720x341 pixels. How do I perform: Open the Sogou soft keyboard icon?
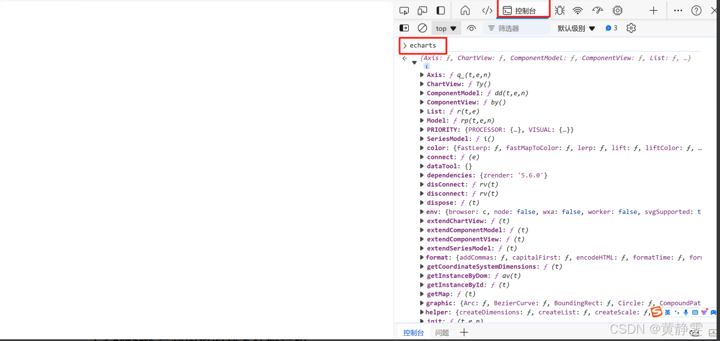pyautogui.click(x=695, y=312)
